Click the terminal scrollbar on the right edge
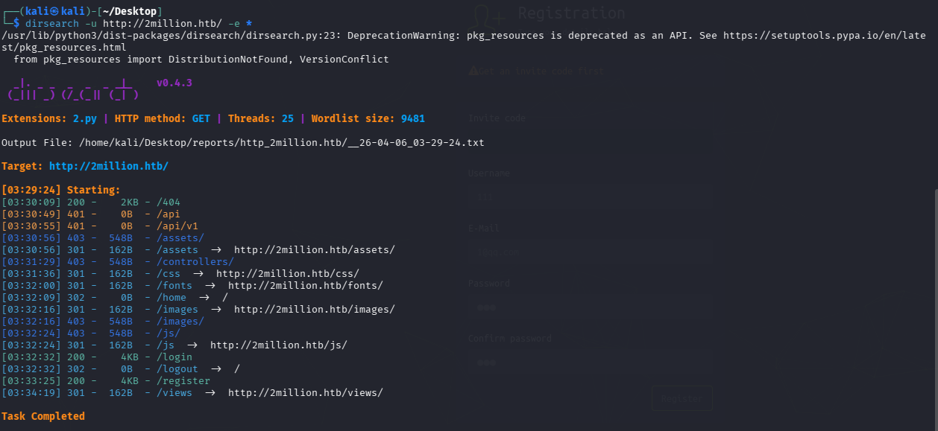The height and width of the screenshot is (431, 938). coord(934,298)
